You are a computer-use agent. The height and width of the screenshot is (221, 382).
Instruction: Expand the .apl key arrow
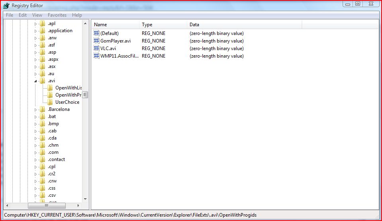[x=35, y=24]
